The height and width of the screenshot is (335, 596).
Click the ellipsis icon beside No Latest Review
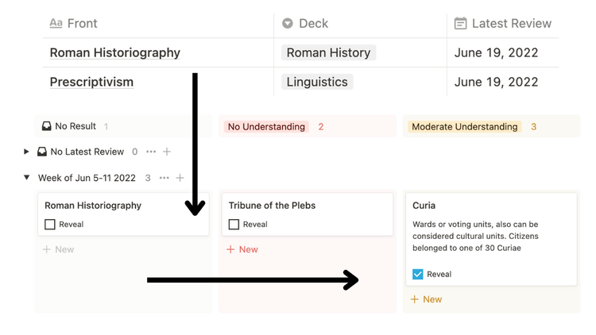pyautogui.click(x=151, y=152)
